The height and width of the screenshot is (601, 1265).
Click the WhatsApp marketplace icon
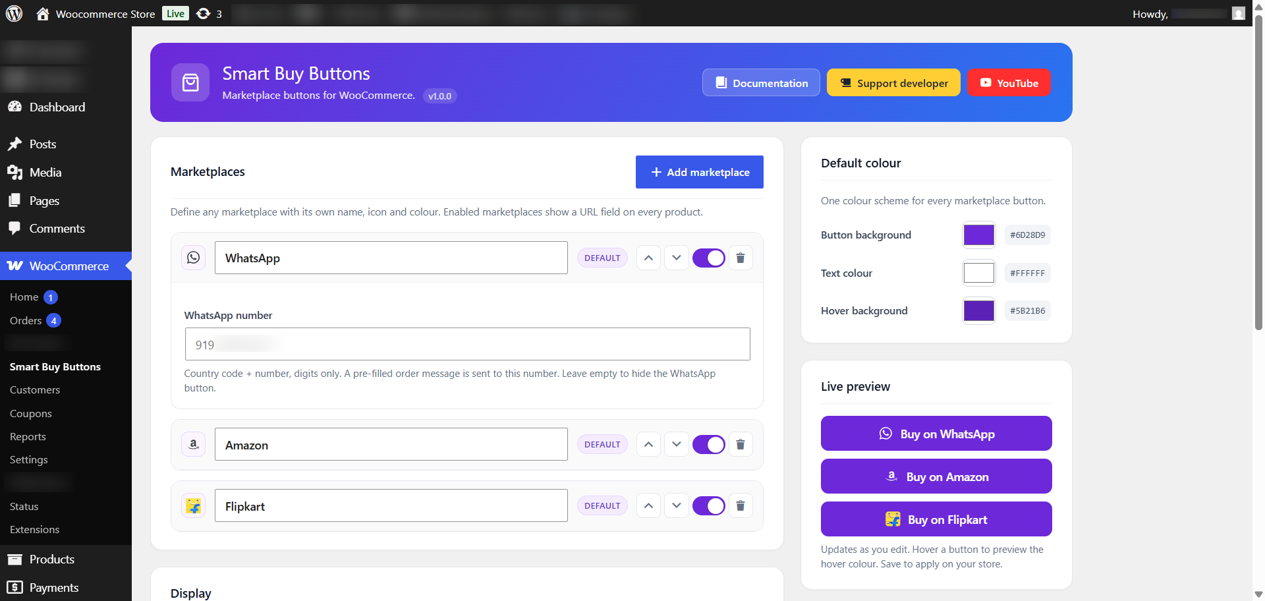click(x=193, y=258)
